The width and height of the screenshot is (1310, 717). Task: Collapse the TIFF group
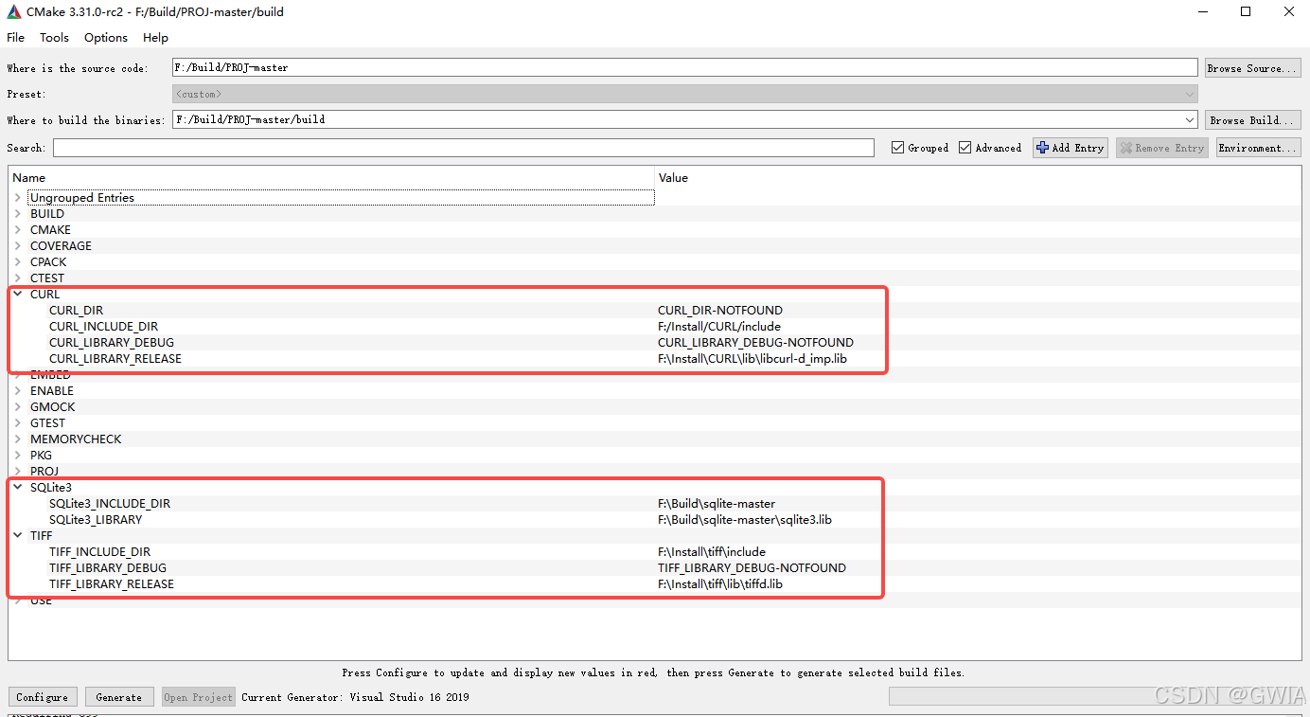coord(18,536)
